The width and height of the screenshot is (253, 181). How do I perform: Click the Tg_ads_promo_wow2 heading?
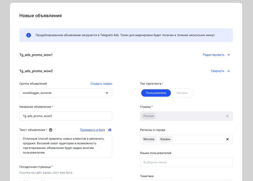click(35, 71)
